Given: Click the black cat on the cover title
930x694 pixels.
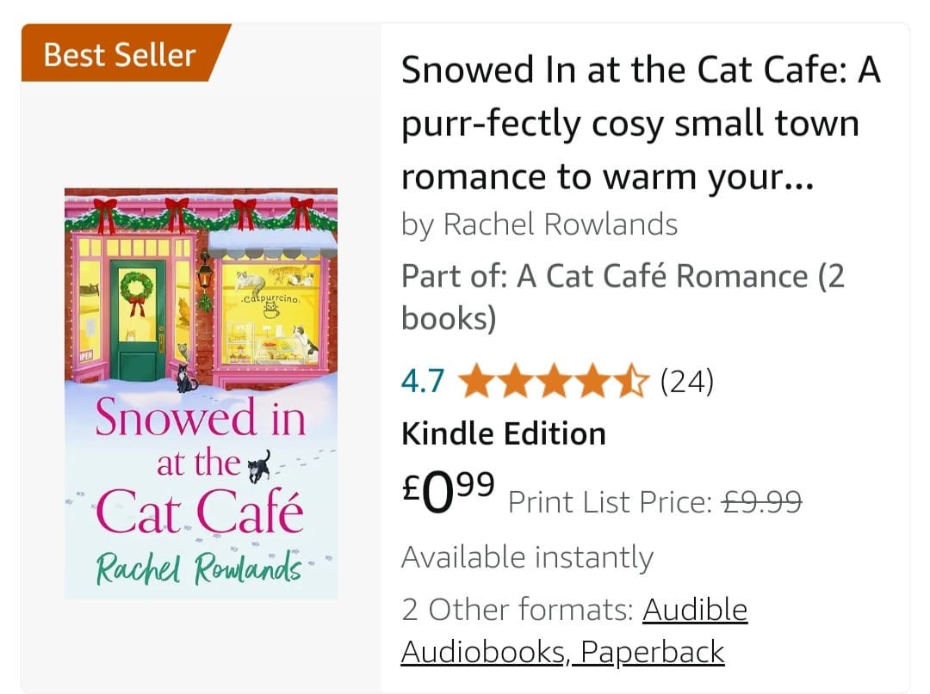Looking at the screenshot, I should (259, 467).
